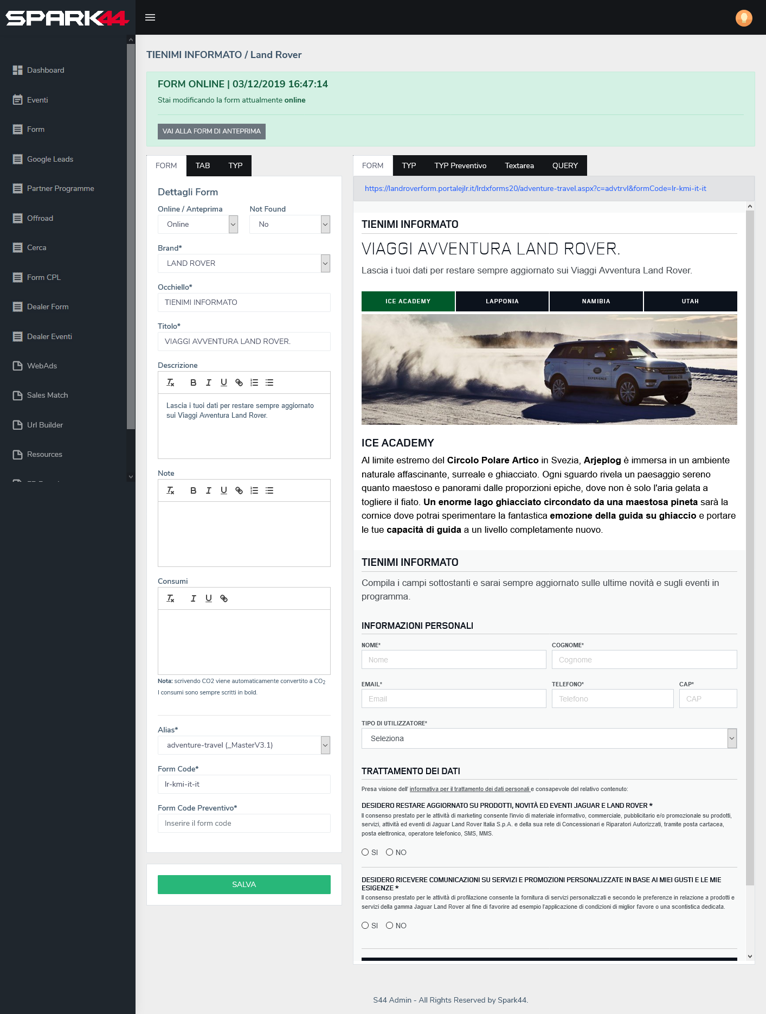Open the landroverform adventure-travel URL link
This screenshot has height=1014, width=766.
536,188
